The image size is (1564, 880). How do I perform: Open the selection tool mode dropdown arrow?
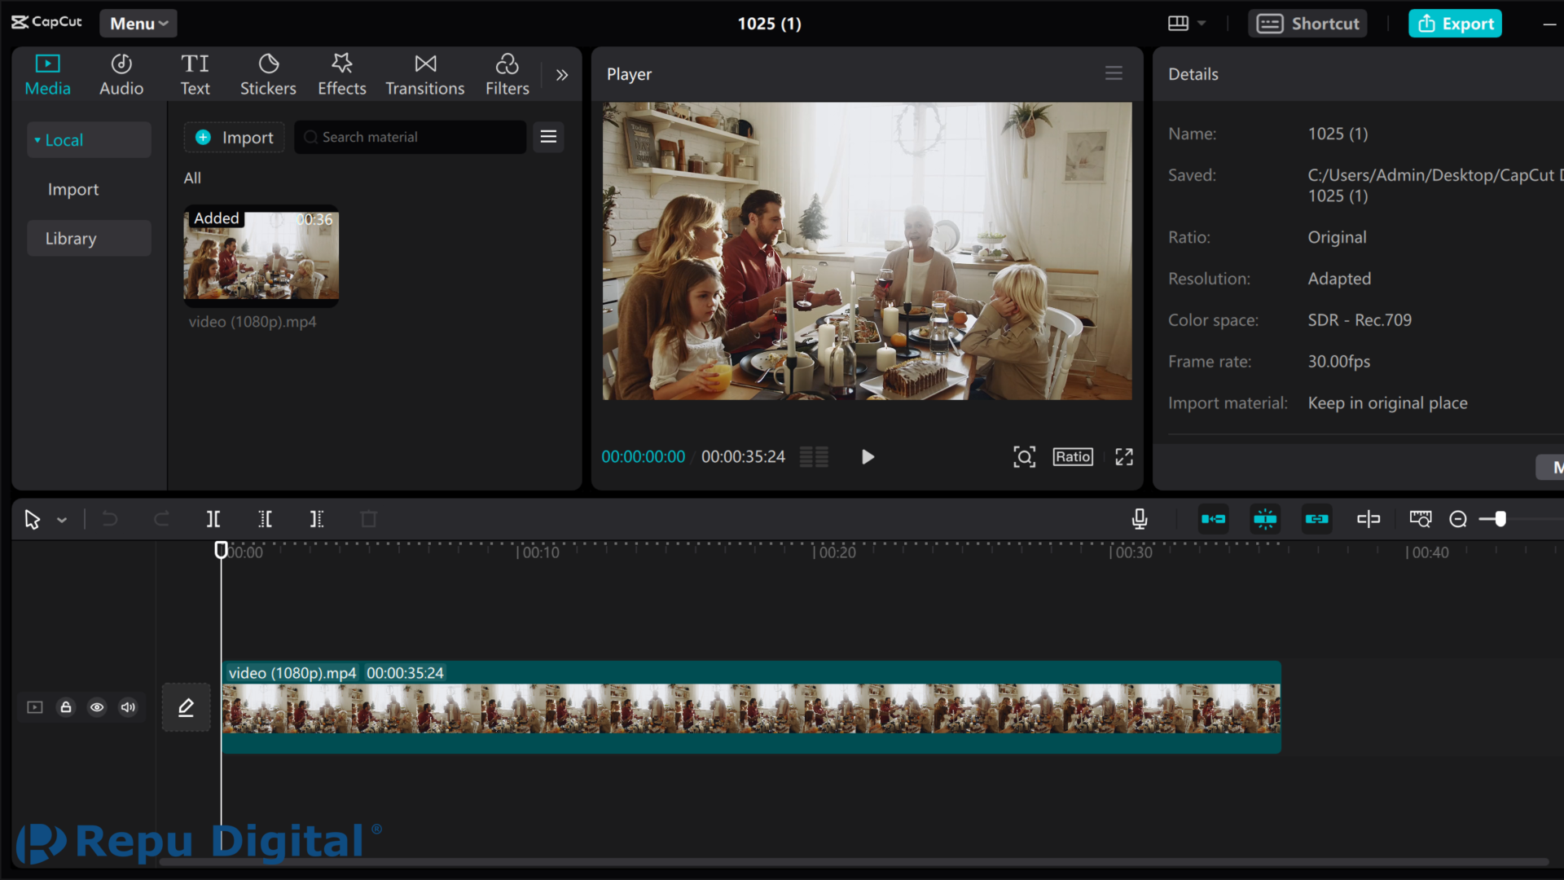[62, 520]
